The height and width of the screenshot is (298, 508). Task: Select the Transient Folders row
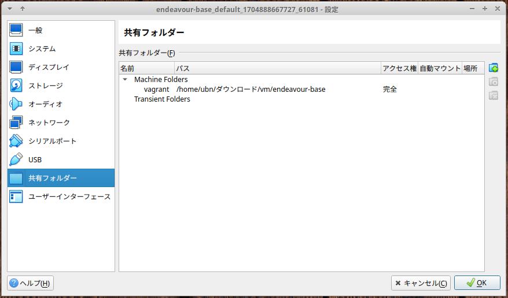coord(301,99)
